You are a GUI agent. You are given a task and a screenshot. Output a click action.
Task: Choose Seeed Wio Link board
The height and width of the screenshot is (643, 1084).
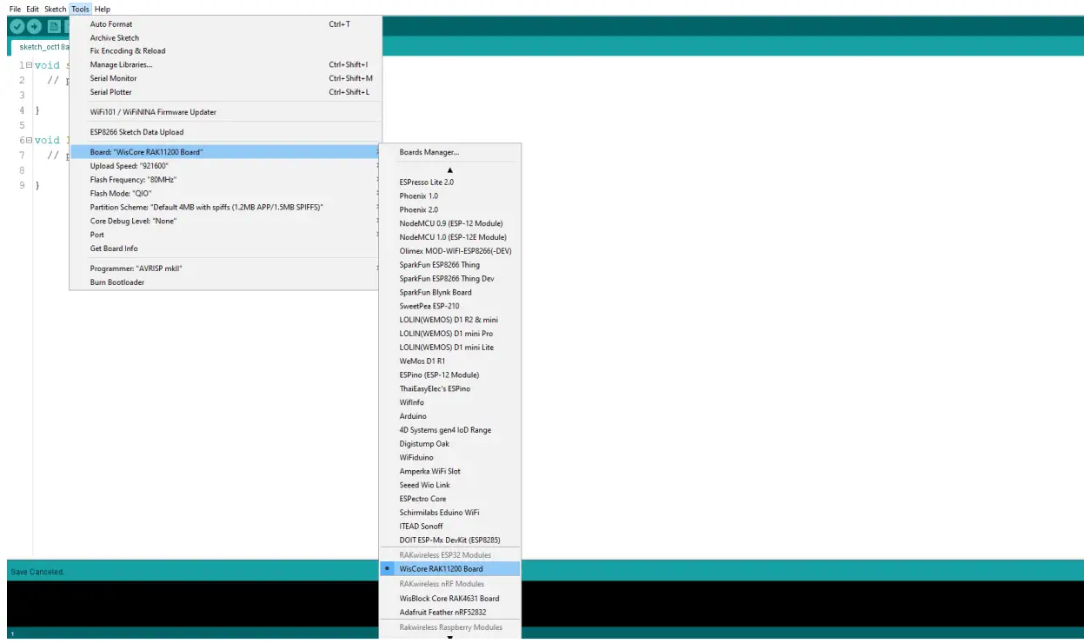coord(450,485)
